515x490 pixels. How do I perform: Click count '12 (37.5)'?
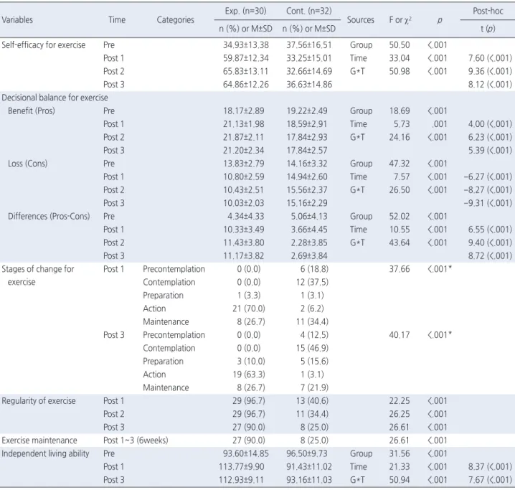(312, 282)
